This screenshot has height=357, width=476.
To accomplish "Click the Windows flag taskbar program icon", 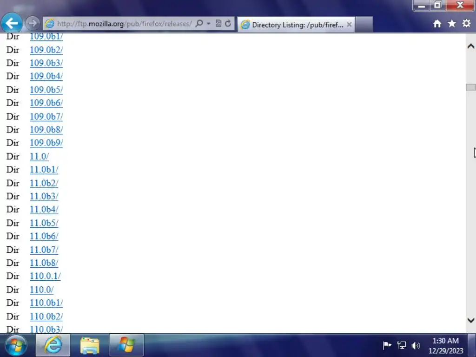I will click(x=126, y=345).
